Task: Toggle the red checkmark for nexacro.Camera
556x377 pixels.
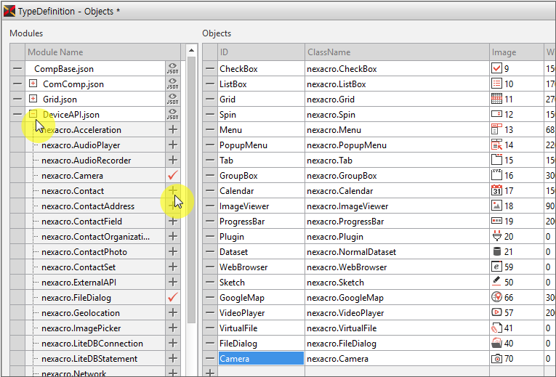Action: coord(173,176)
